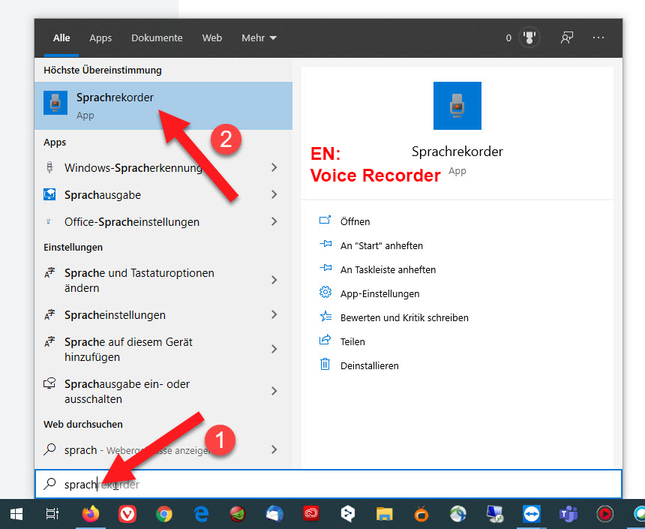This screenshot has height=529, width=645.
Task: Switch to the Apps tab
Action: 100,38
